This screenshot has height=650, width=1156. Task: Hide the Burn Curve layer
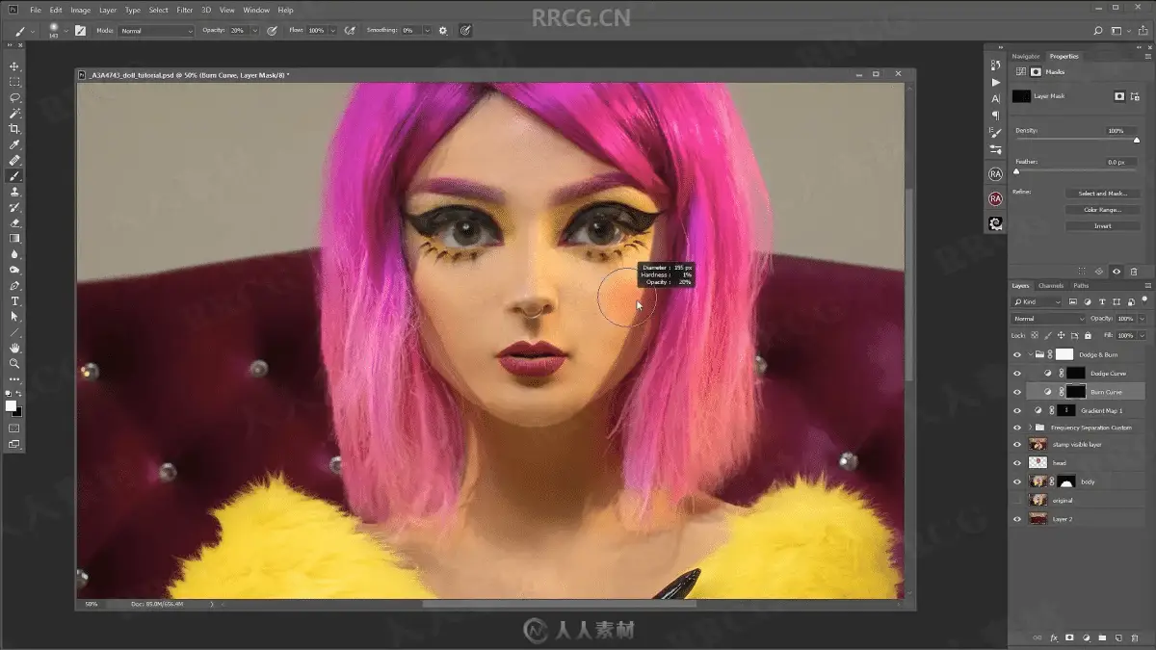point(1016,392)
